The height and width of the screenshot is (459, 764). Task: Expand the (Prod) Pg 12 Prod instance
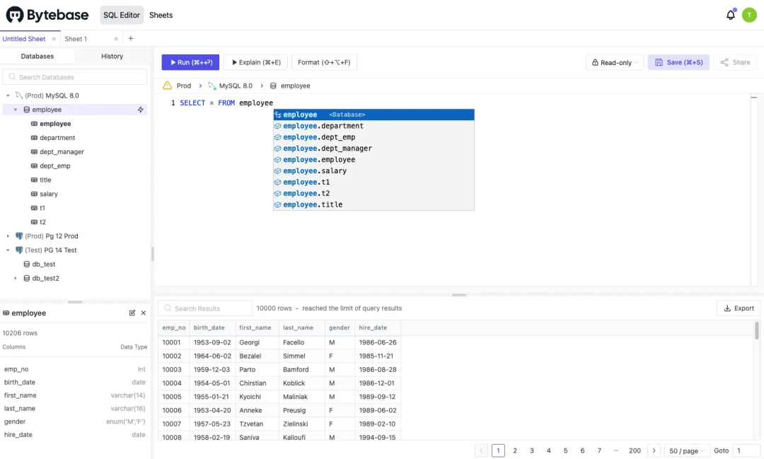point(8,236)
